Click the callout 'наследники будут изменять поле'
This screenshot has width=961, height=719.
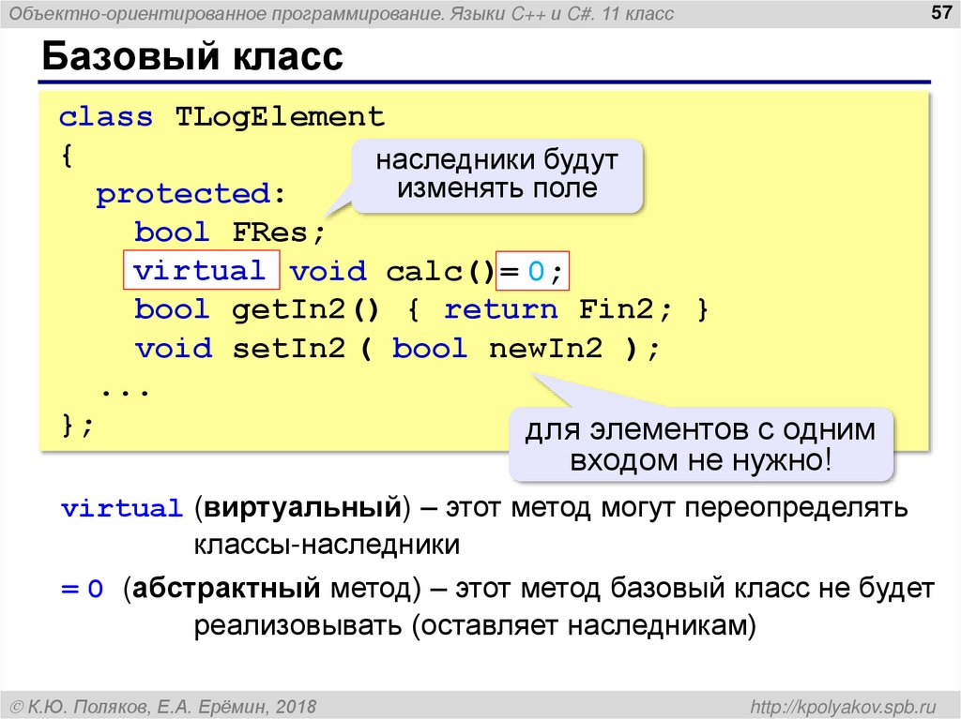click(x=497, y=174)
